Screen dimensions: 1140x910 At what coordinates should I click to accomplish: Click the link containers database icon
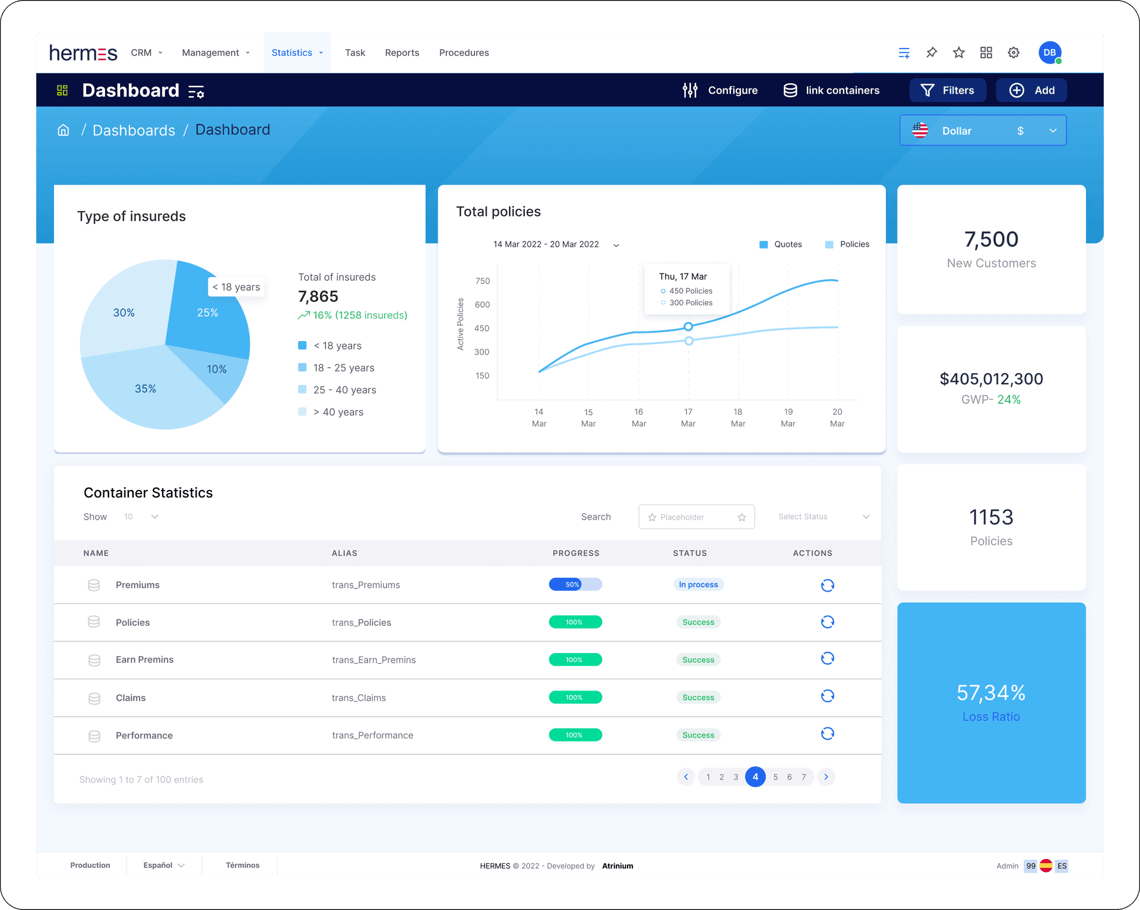pyautogui.click(x=790, y=90)
